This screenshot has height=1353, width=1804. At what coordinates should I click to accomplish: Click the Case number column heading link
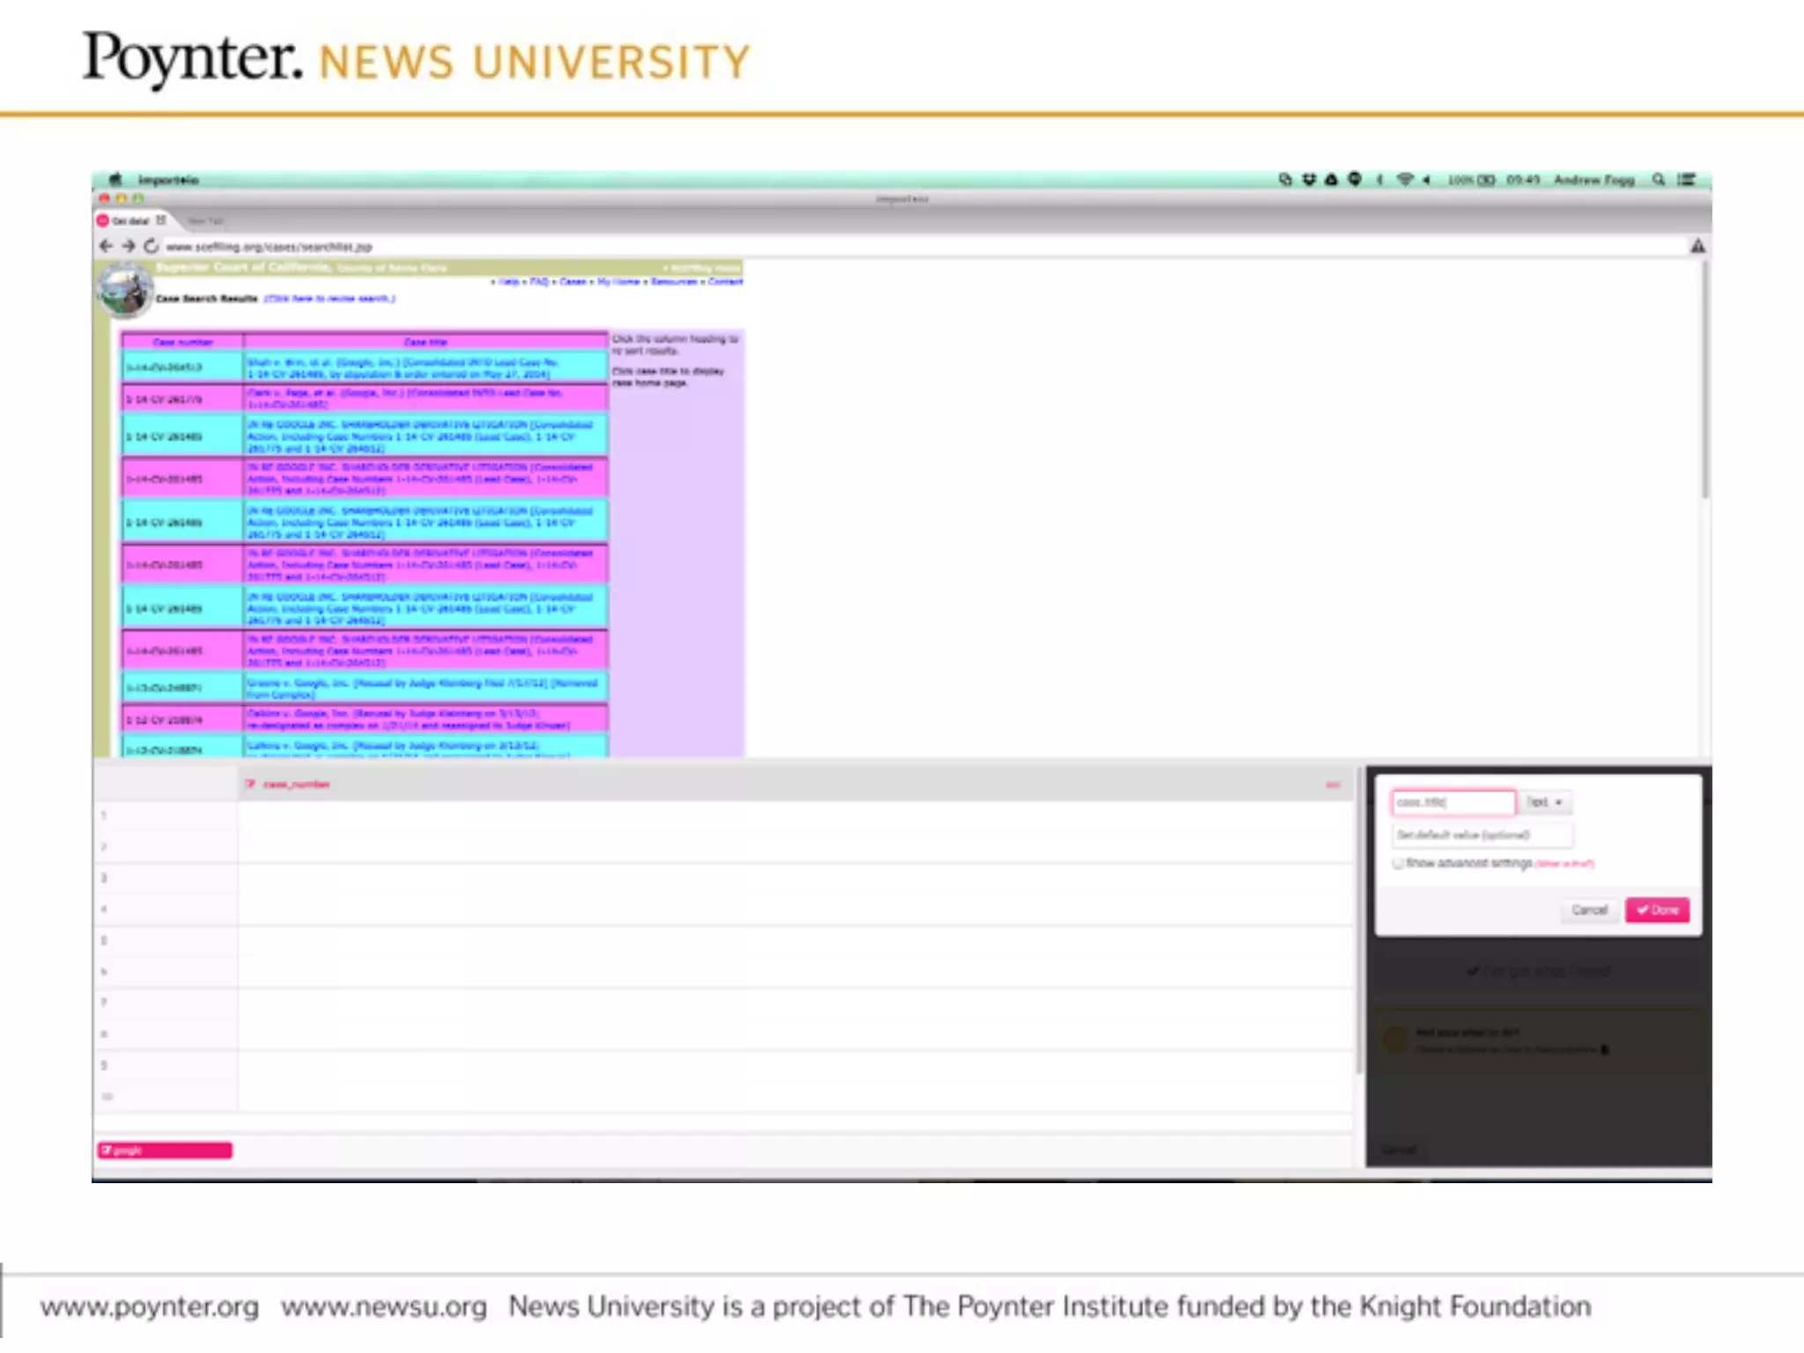tap(182, 342)
